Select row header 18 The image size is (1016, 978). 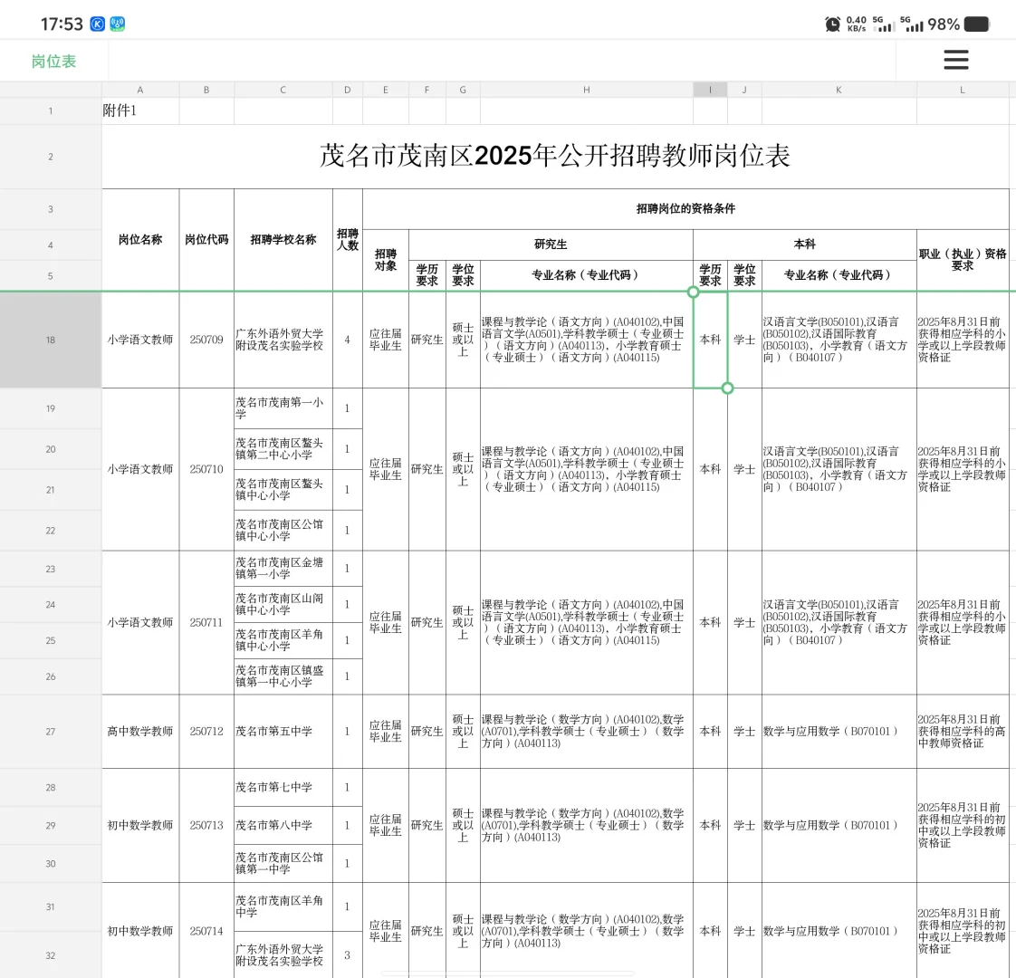[x=51, y=340]
